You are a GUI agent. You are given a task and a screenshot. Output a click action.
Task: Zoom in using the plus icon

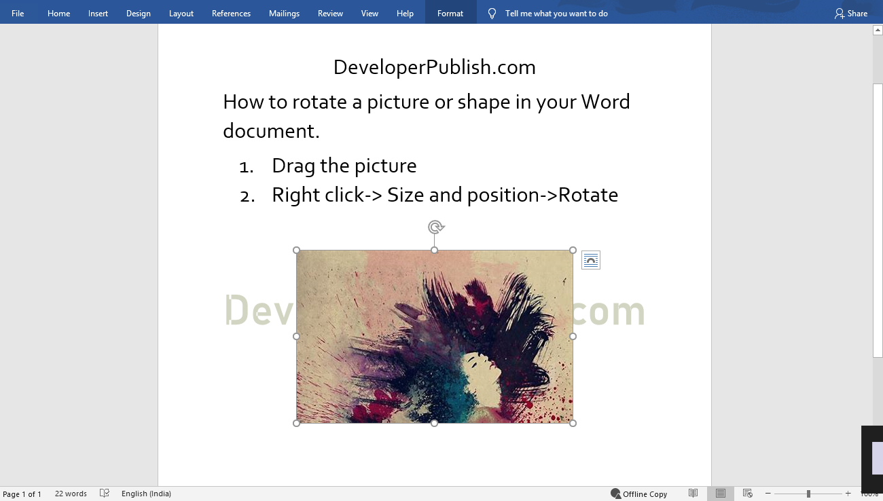(x=847, y=494)
